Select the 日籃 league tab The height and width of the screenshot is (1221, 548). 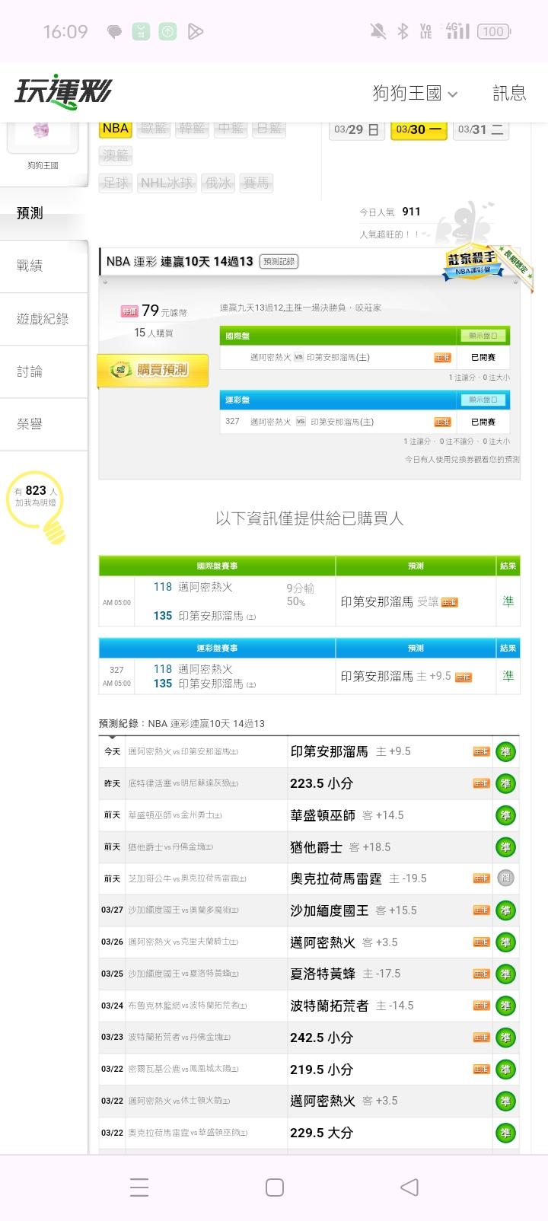269,129
